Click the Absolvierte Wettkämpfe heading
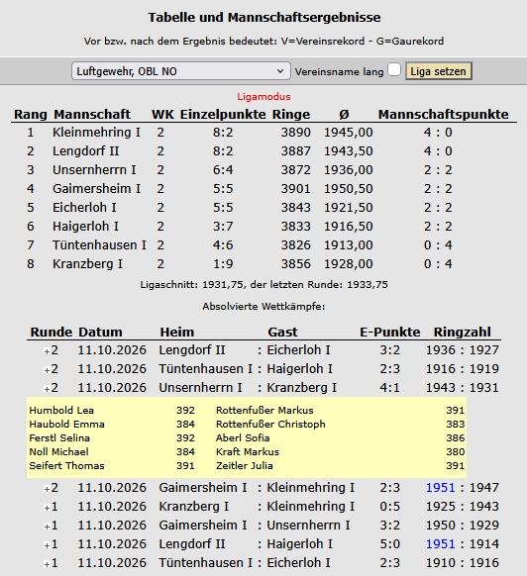The image size is (527, 576). coord(263,307)
